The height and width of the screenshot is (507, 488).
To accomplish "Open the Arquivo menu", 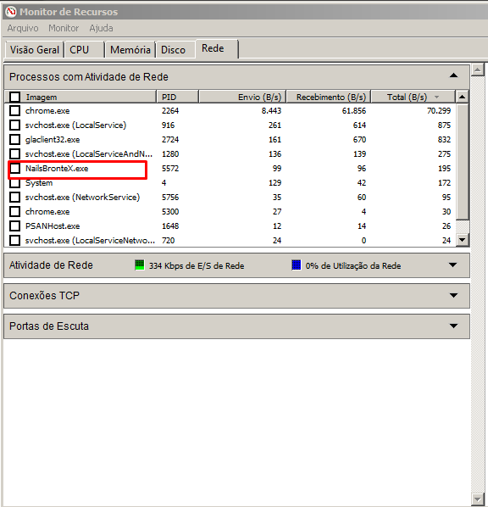I will (23, 28).
